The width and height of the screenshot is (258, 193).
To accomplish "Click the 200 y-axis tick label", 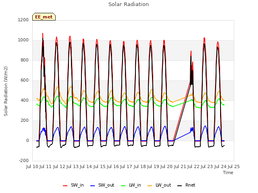I will tap(24, 121).
